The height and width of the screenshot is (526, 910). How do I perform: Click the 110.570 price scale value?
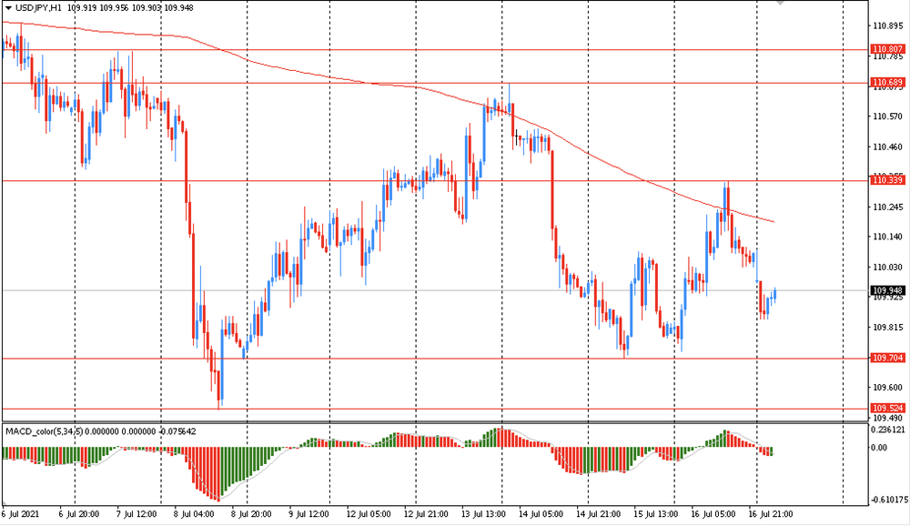(x=888, y=116)
